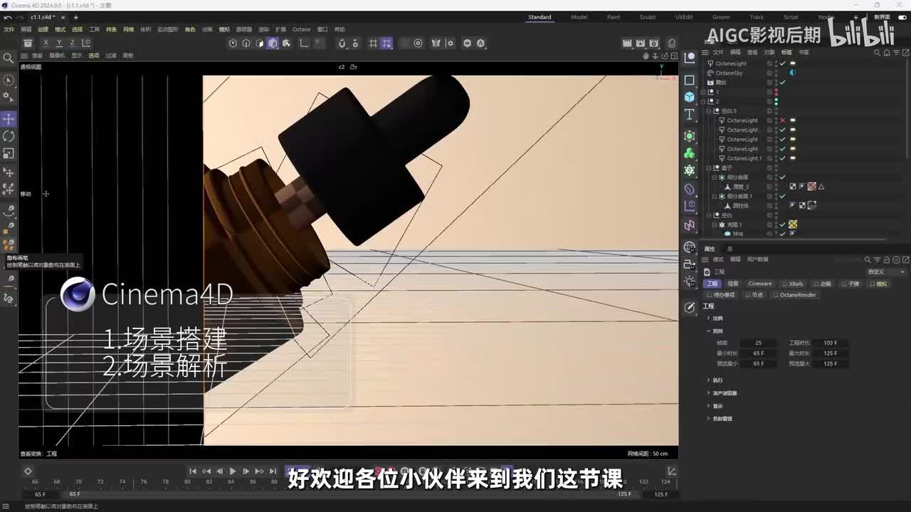Toggle Z axis lock
The height and width of the screenshot is (512, 911).
[71, 43]
